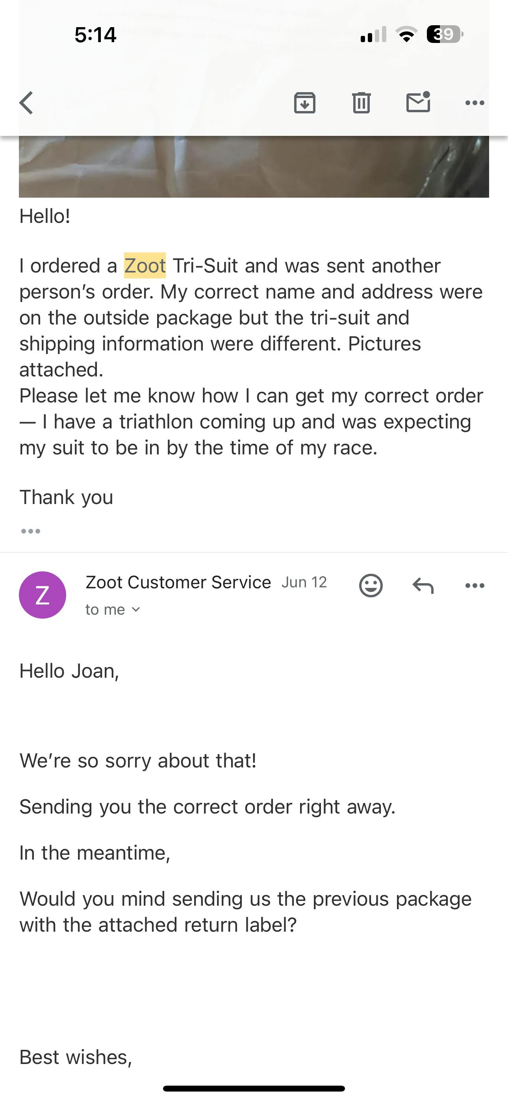Tap the home indicator bar
The image size is (508, 1101).
[254, 1088]
